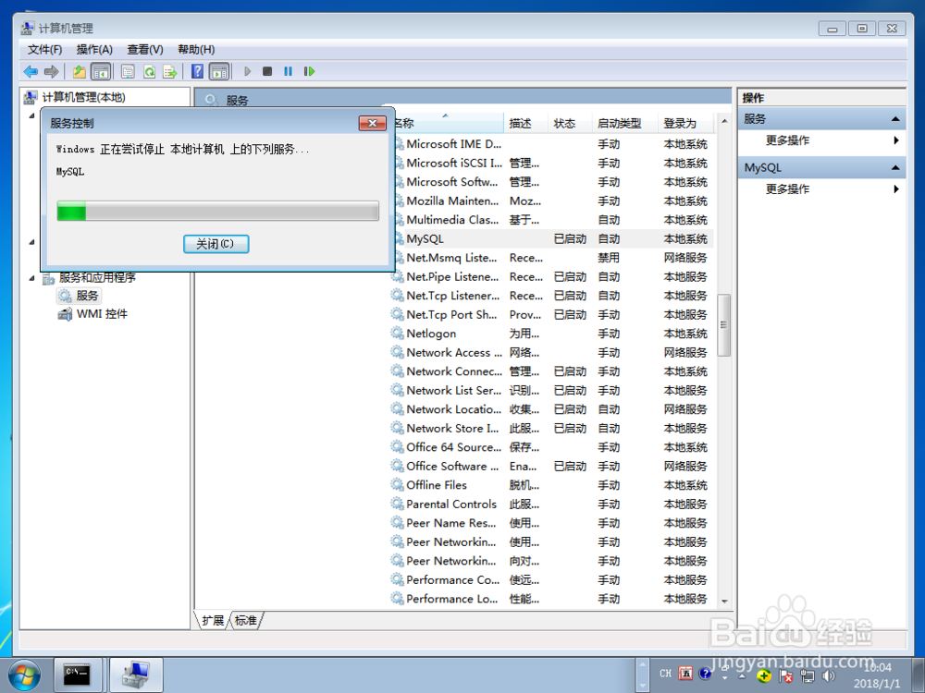Click the green 360 shield tray icon

click(764, 676)
